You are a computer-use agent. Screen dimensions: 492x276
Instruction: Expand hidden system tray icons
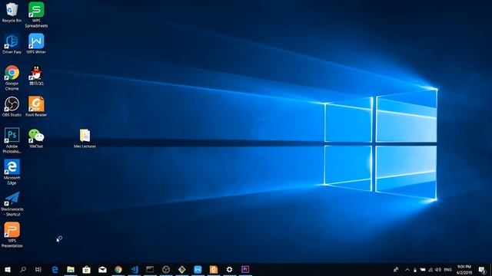click(407, 270)
